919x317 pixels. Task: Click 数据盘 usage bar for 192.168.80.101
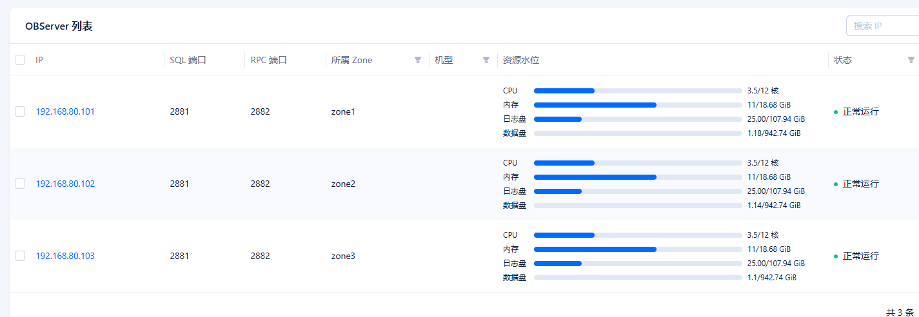(x=638, y=133)
